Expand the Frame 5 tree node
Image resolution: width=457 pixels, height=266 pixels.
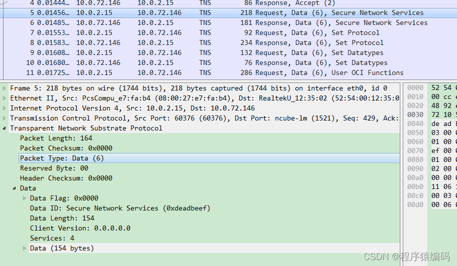5,88
